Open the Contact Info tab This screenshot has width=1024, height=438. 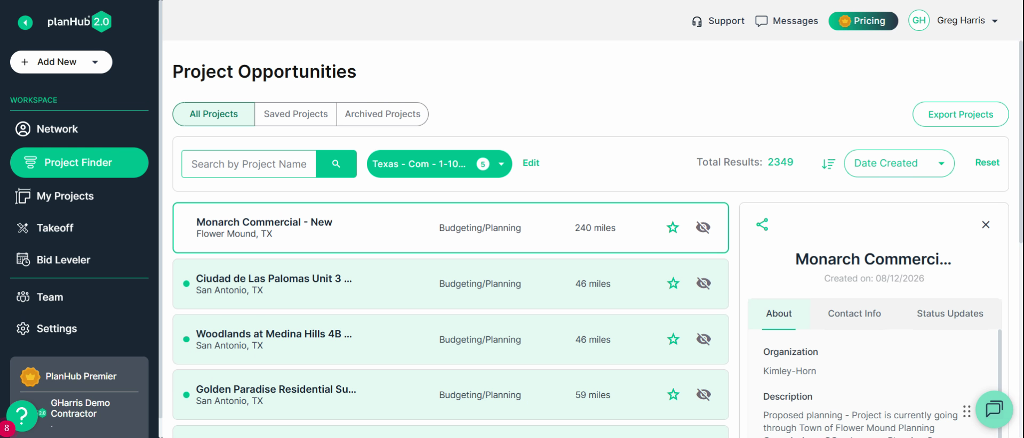(854, 313)
